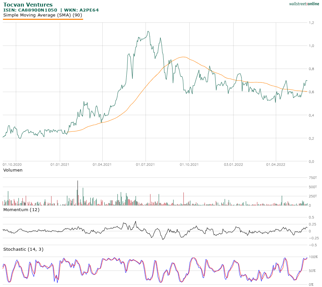322x287 pixels.
Task: Click the 1,2 price axis label
Action: [x=311, y=22]
